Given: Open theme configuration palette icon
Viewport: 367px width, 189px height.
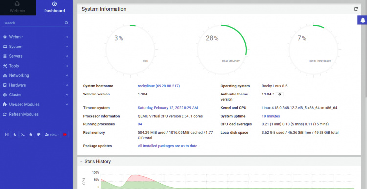Looking at the screenshot, I should click(x=39, y=135).
